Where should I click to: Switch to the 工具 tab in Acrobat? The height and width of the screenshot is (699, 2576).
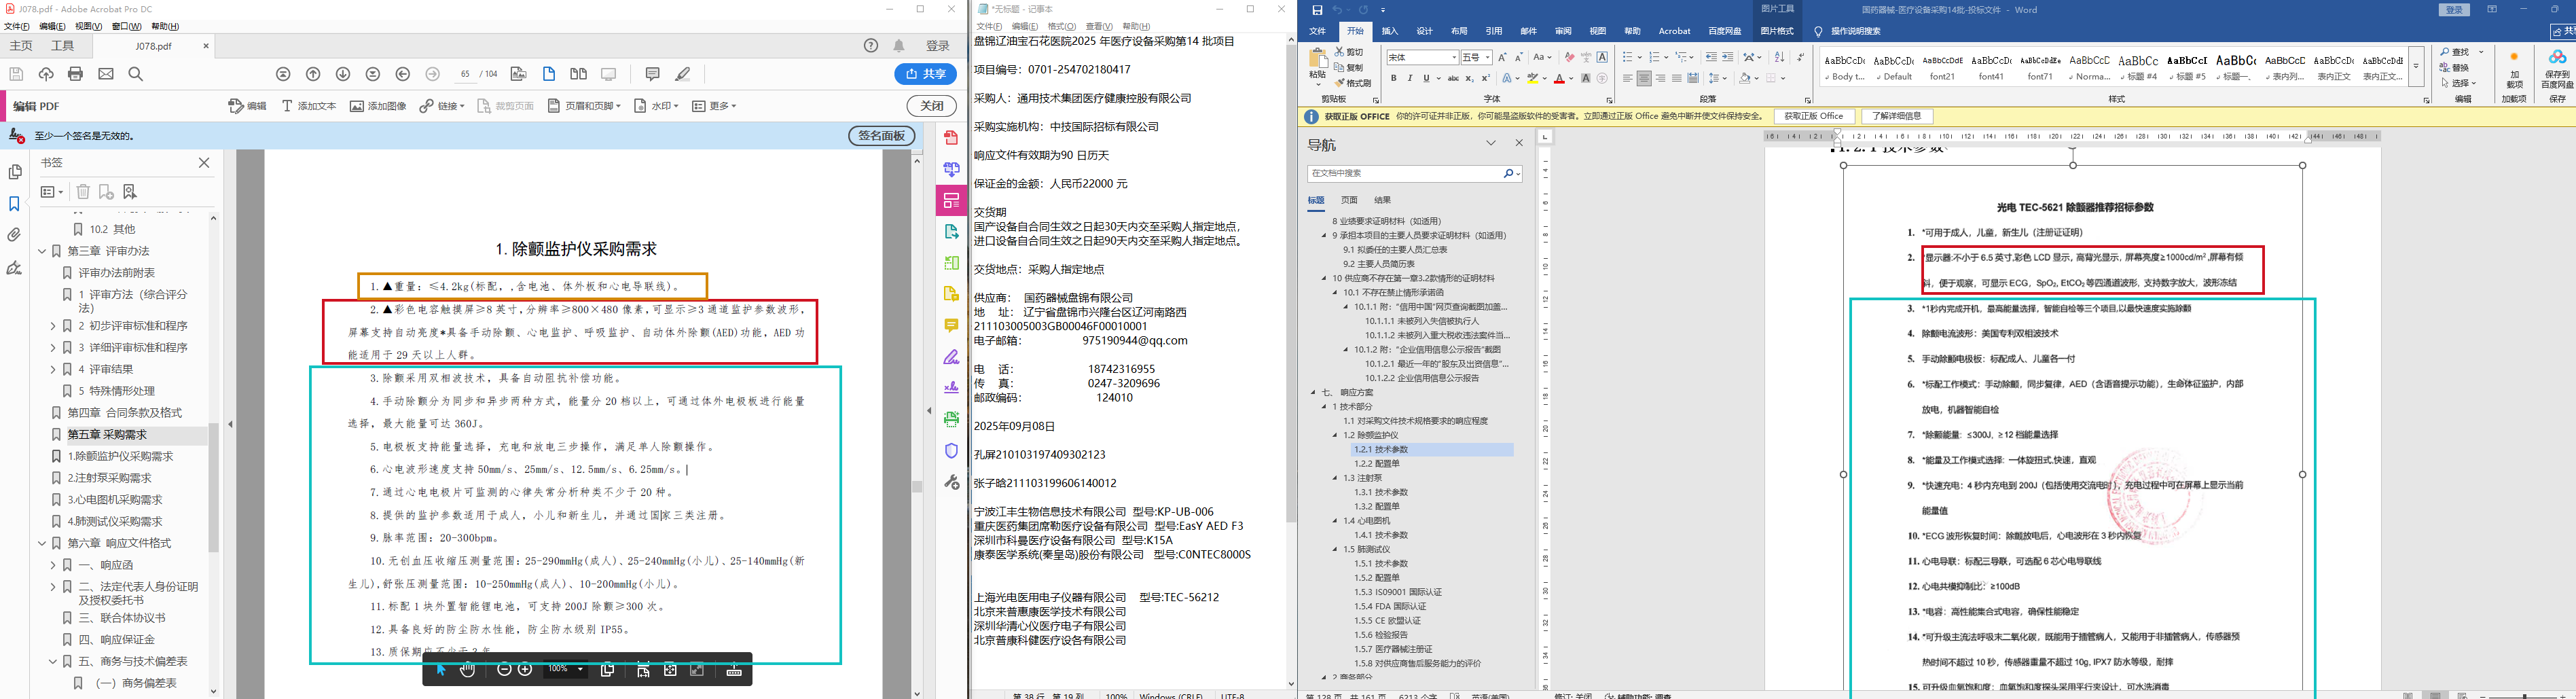(63, 46)
